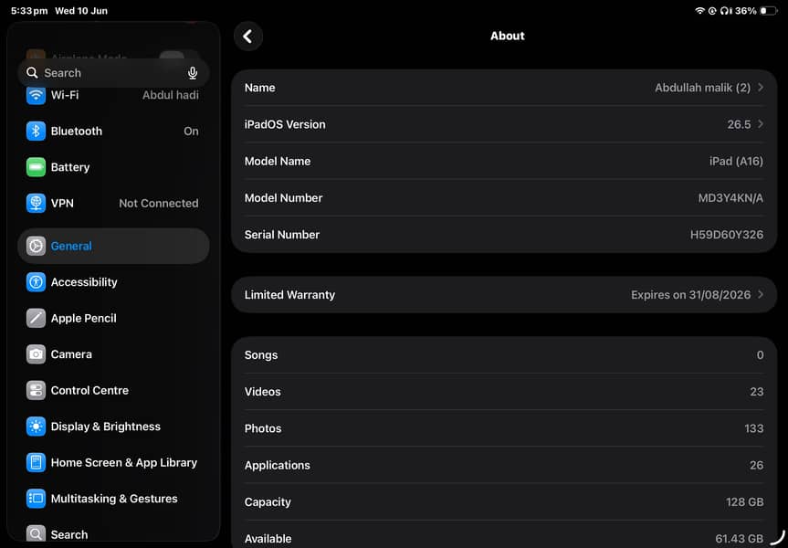This screenshot has width=788, height=548.
Task: Open Display & Brightness settings
Action: (113, 427)
